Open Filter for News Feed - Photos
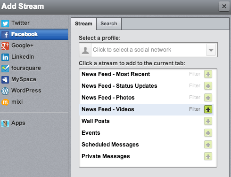Screen dimensions: 231x177 [195, 97]
